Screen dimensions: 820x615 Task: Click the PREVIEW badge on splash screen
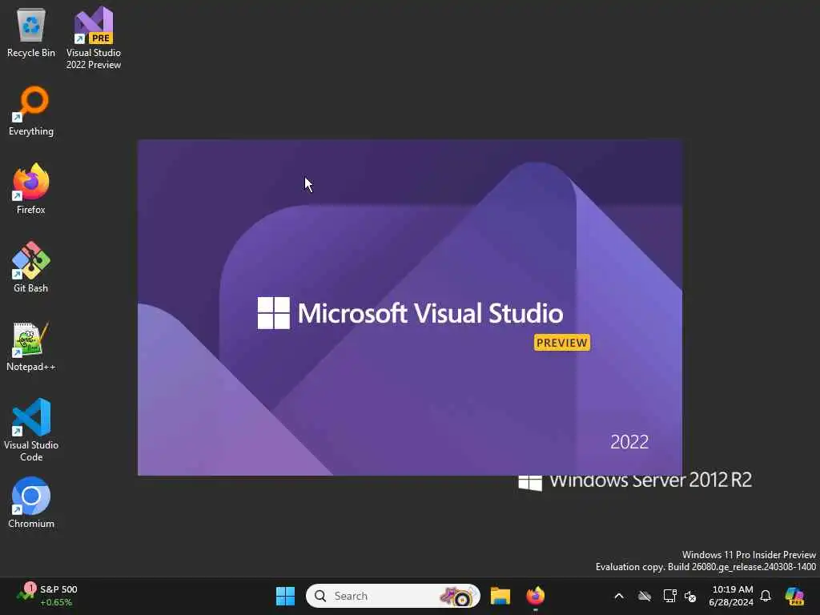point(562,343)
